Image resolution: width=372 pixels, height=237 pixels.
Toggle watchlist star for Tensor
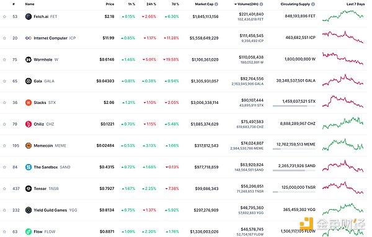click(x=4, y=189)
